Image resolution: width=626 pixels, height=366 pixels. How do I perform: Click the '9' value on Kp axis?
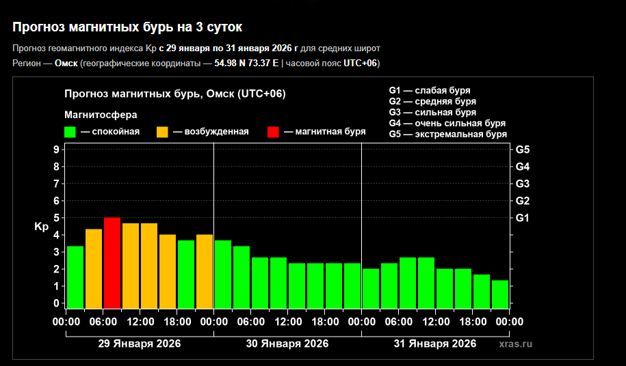pos(56,150)
